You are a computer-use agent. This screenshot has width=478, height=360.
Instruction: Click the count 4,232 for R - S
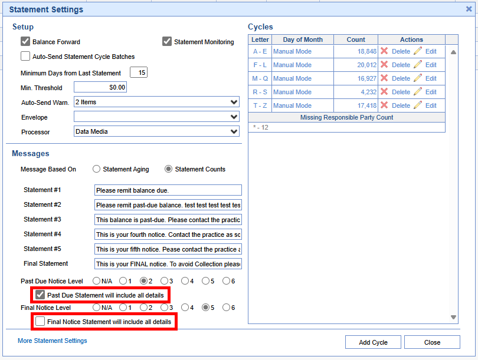click(x=369, y=92)
